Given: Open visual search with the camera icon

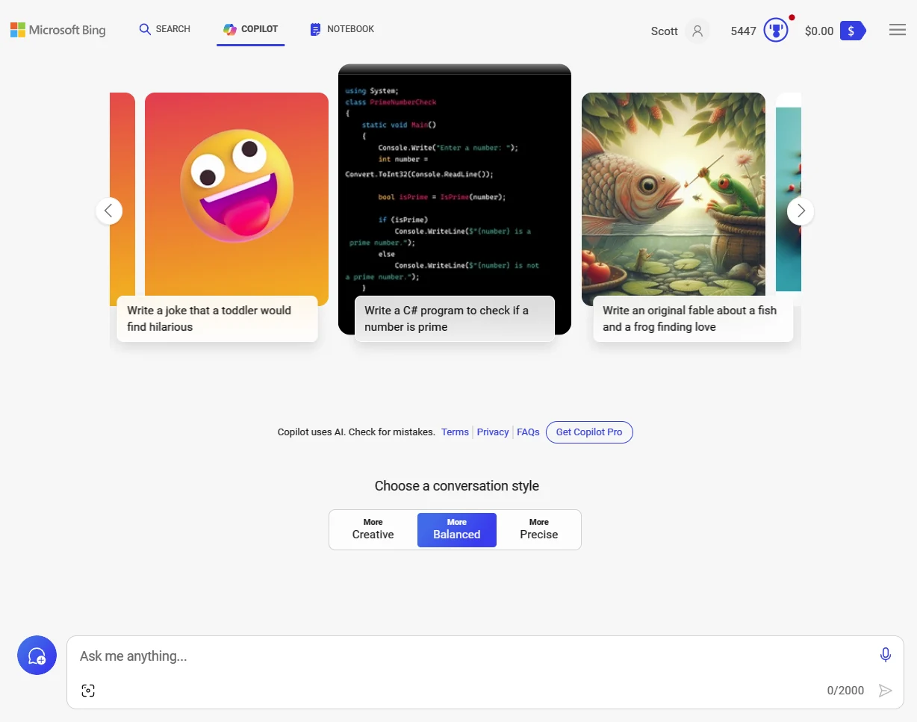Looking at the screenshot, I should coord(87,690).
